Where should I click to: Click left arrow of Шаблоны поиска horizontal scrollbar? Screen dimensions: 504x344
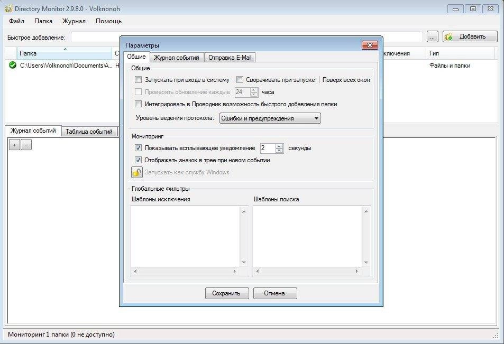(x=258, y=272)
